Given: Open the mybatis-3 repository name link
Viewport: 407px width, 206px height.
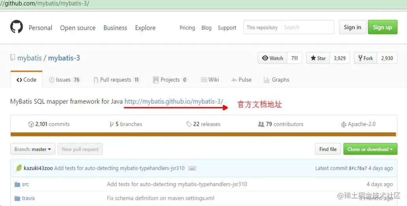Looking at the screenshot, I should (64, 58).
